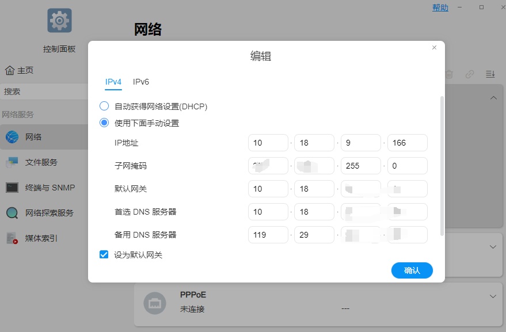Maximize the Control Panel window
This screenshot has height=332, width=506.
481,7
